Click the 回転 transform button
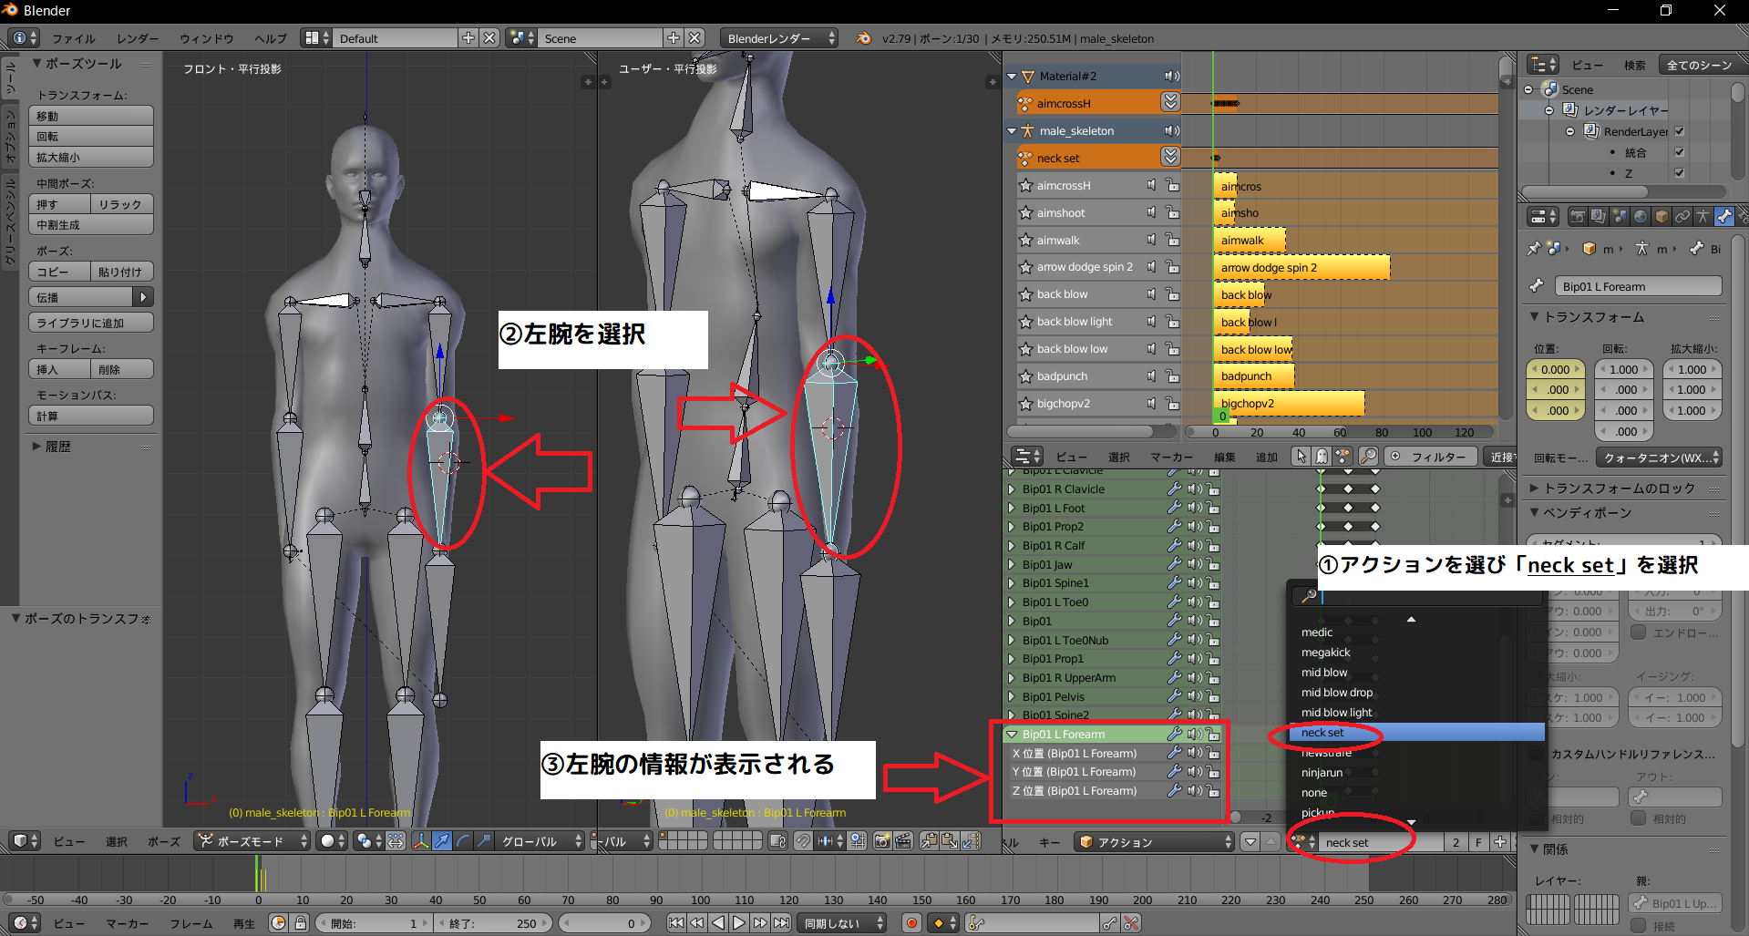This screenshot has width=1749, height=936. [91, 137]
